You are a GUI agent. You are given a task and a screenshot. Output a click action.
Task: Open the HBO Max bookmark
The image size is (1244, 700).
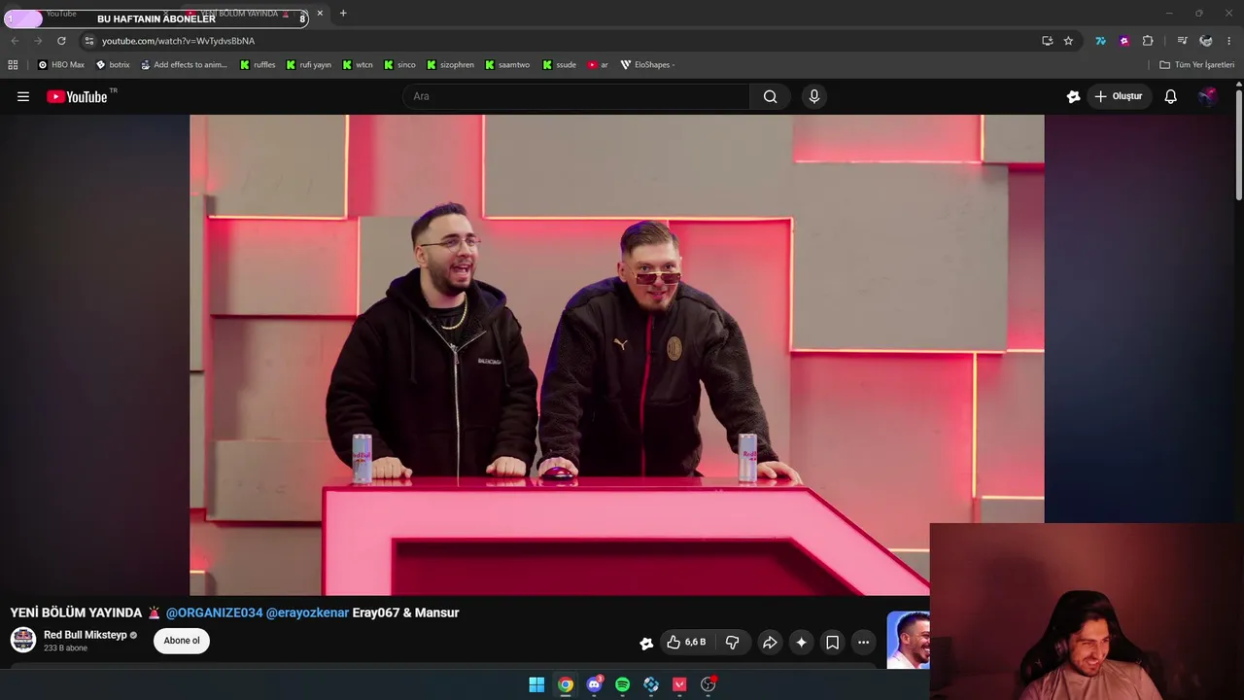(60, 65)
